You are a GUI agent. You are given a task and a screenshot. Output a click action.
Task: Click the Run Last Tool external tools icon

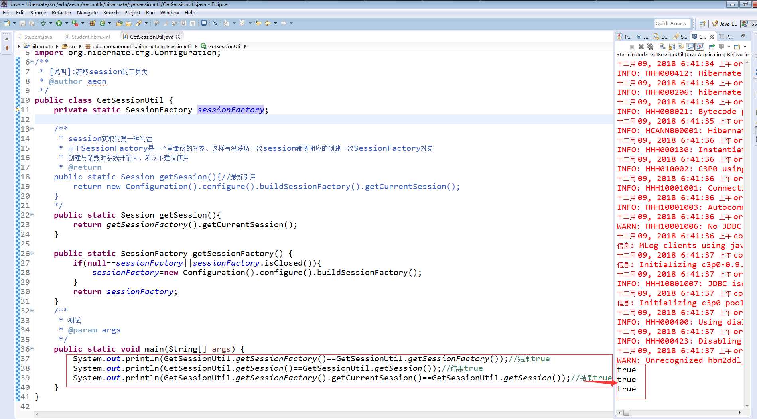coord(75,23)
